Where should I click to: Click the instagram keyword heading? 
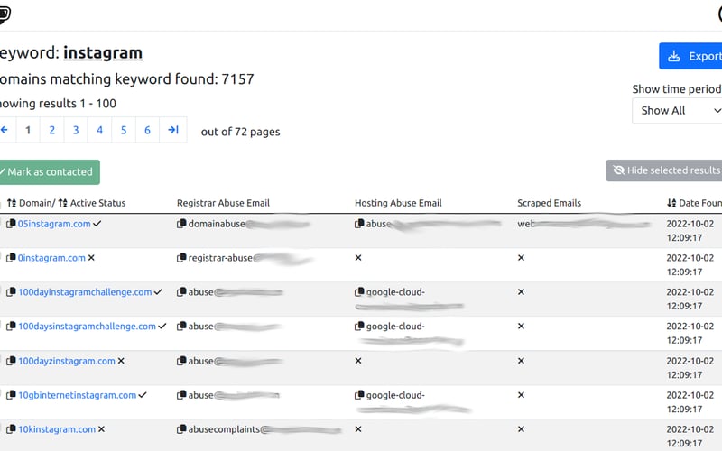(103, 53)
